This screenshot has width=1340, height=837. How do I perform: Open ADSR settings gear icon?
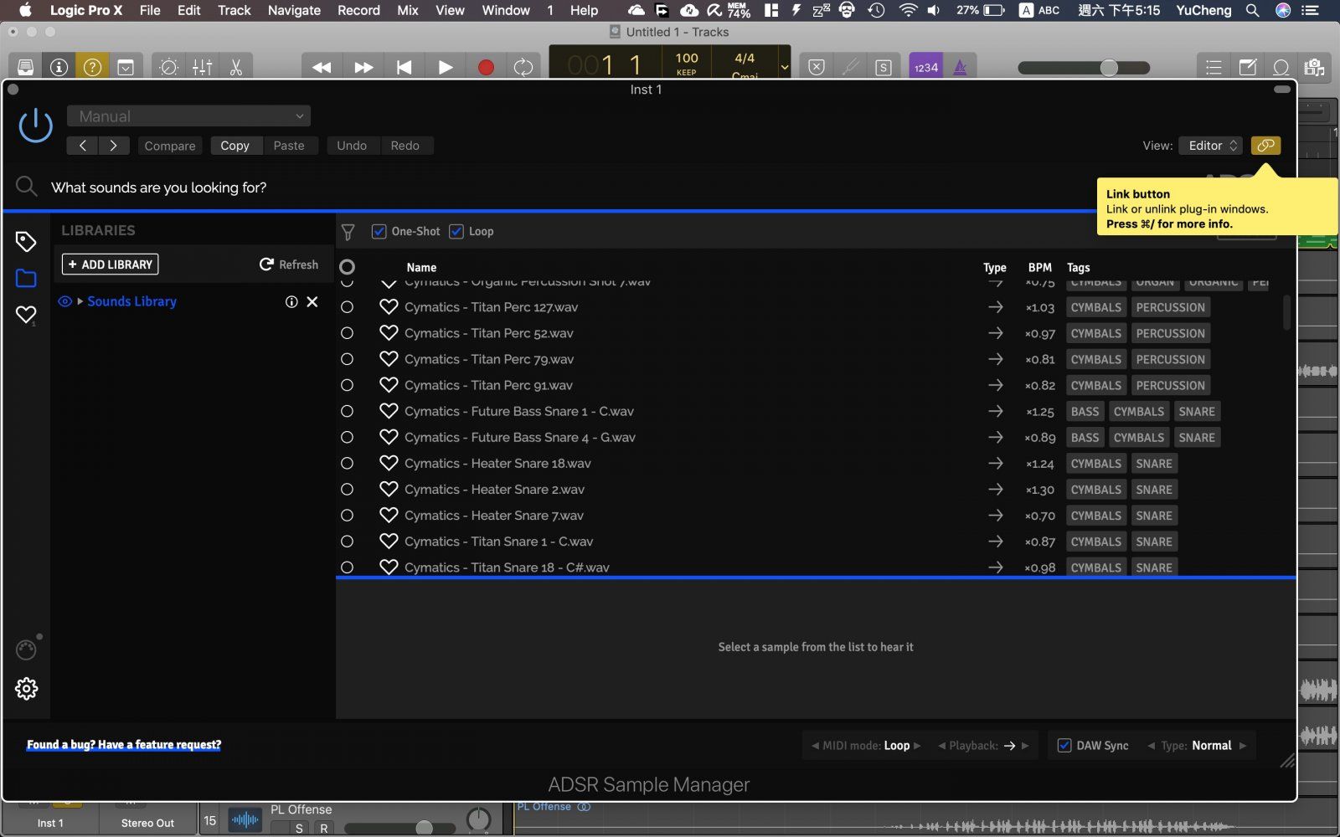[x=26, y=689]
